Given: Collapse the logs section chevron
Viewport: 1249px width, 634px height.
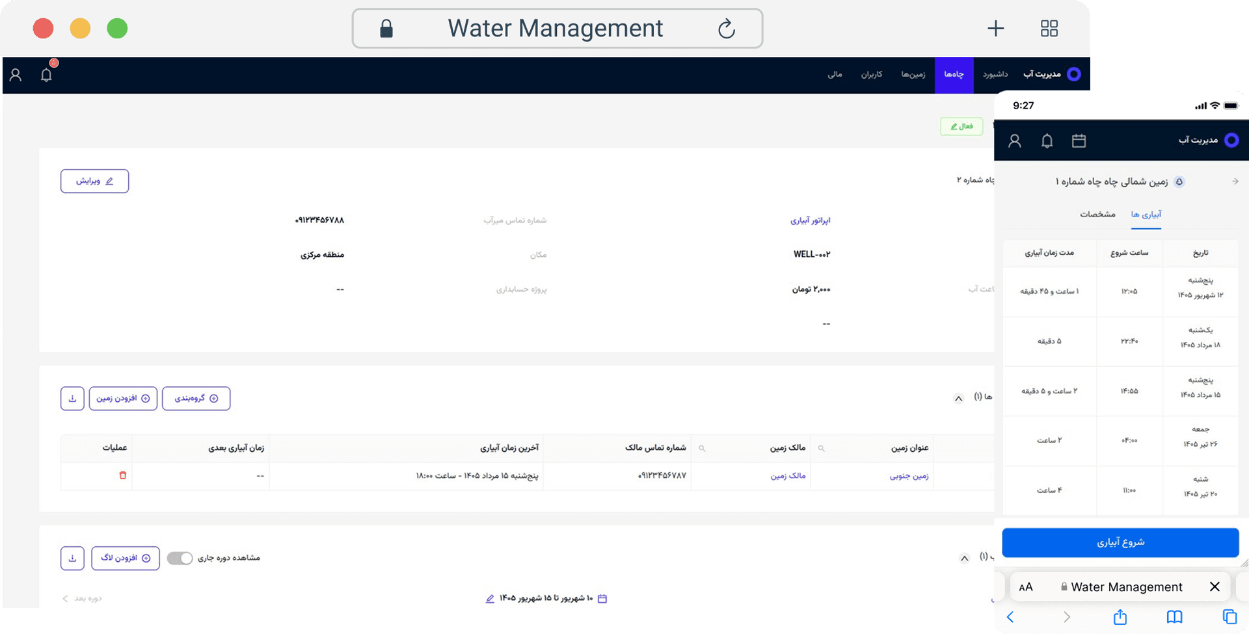Looking at the screenshot, I should tap(964, 558).
